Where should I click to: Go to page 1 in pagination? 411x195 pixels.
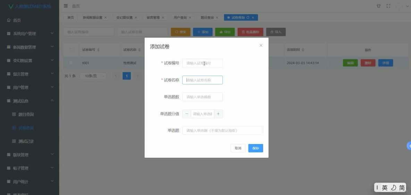127,76
